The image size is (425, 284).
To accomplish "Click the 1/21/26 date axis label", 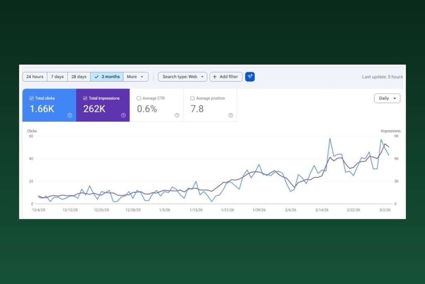I will (x=227, y=210).
